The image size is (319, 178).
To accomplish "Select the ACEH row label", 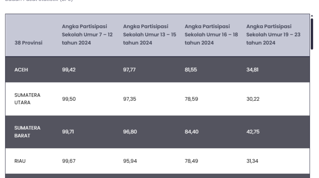I will (21, 69).
